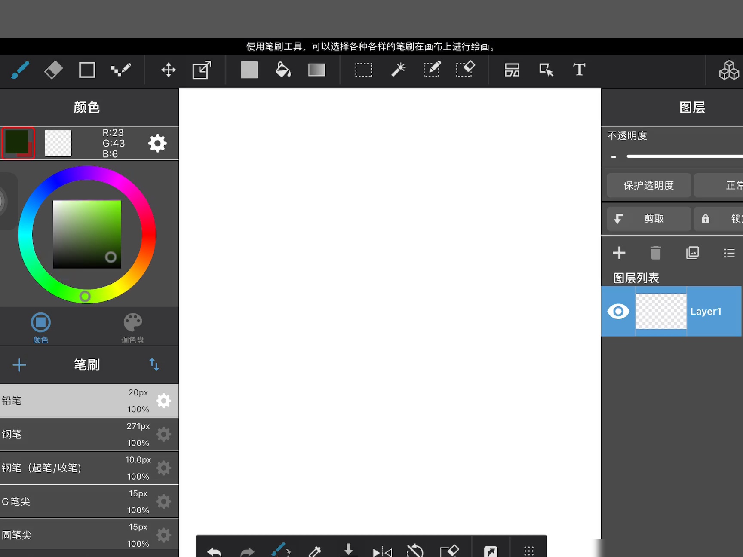This screenshot has height=557, width=743.
Task: Select the Brush tool
Action: pos(20,70)
